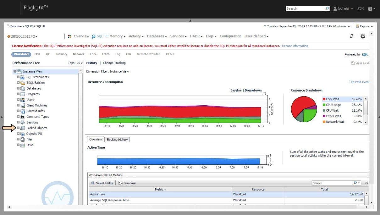Open the ISRSQL2012FO instance dropdown

(23, 36)
